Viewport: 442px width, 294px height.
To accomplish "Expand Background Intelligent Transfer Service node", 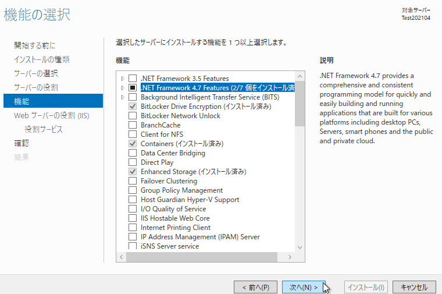I will coord(123,97).
